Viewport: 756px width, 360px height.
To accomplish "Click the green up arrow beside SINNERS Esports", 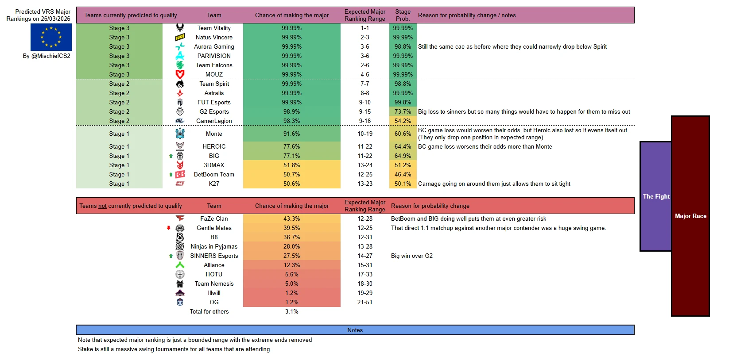I will [171, 256].
